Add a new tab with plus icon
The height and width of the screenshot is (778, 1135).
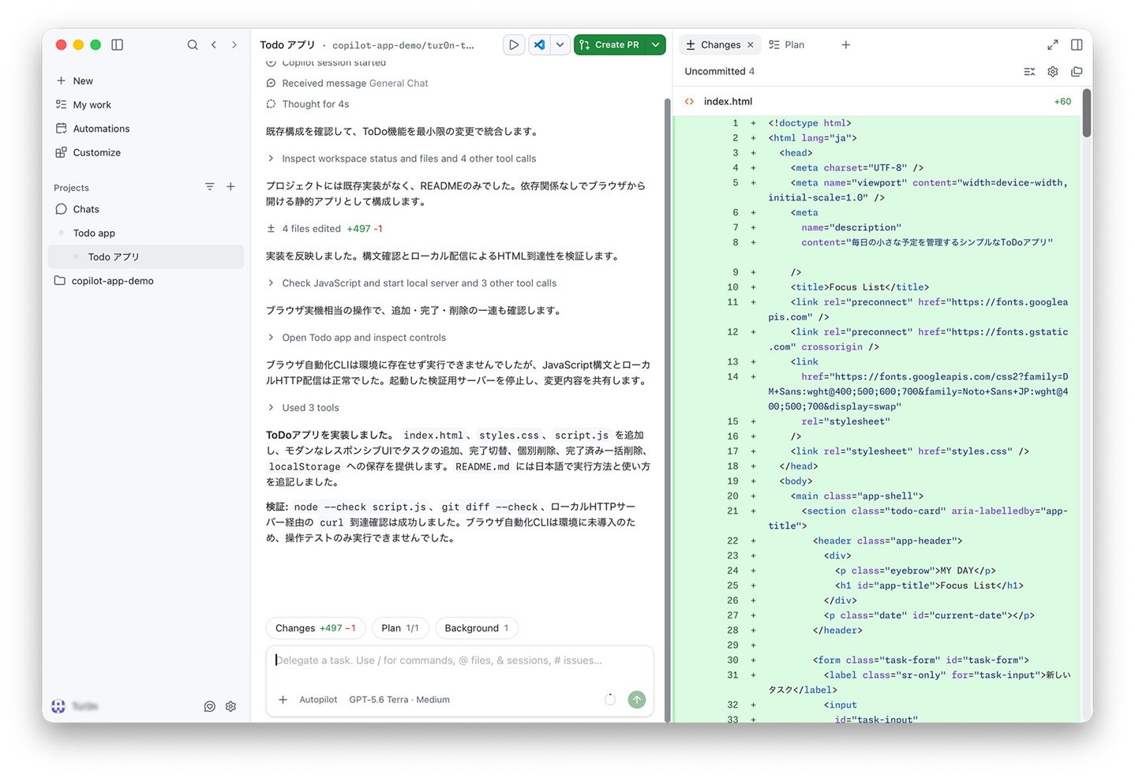click(846, 45)
